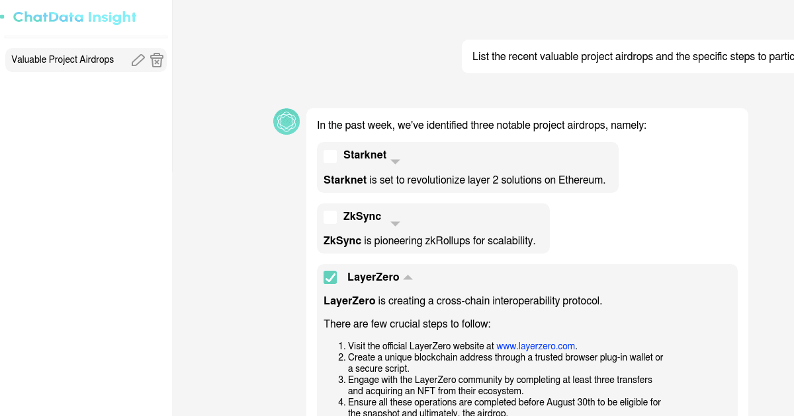Click the LayerZero heading label
Screen dimensions: 794x416
click(373, 277)
